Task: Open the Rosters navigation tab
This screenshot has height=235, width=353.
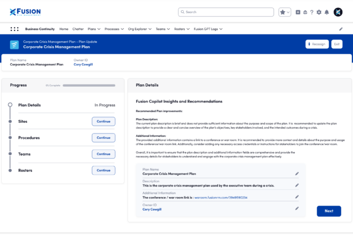Action: point(179,29)
